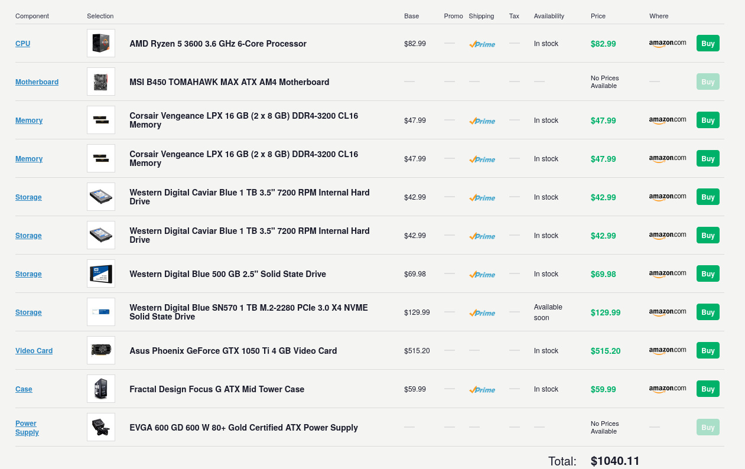
Task: Click the WD Blue 500 GB SSD thumbnail
Action: [x=101, y=273]
